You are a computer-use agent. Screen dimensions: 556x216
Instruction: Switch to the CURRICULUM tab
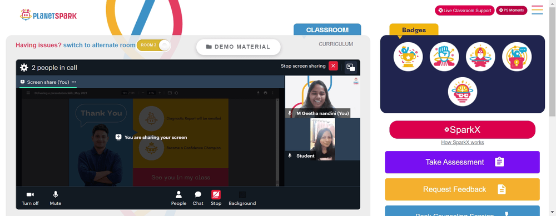pyautogui.click(x=336, y=44)
